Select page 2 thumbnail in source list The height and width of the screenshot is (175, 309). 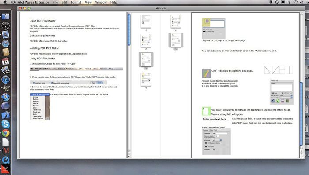(146, 41)
